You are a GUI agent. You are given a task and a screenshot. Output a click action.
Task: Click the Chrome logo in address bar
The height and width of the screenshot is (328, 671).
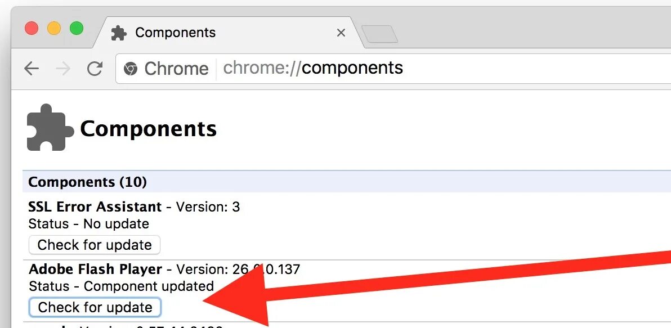pyautogui.click(x=131, y=69)
